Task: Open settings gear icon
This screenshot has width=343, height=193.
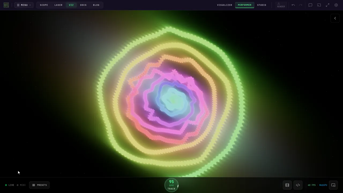Action: [336, 5]
